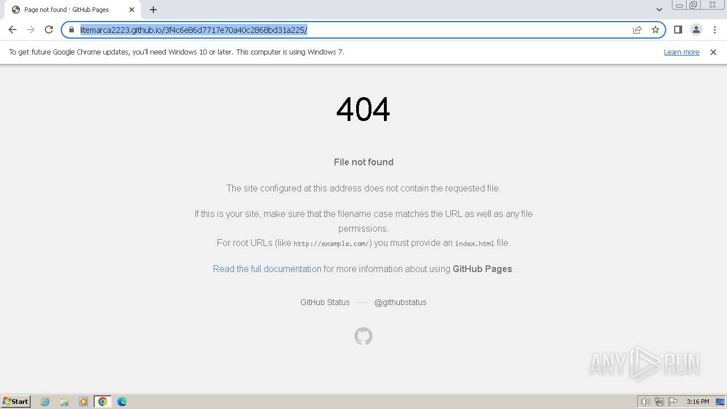
Task: Select the Page not found GitHub Pages tab
Action: click(72, 10)
